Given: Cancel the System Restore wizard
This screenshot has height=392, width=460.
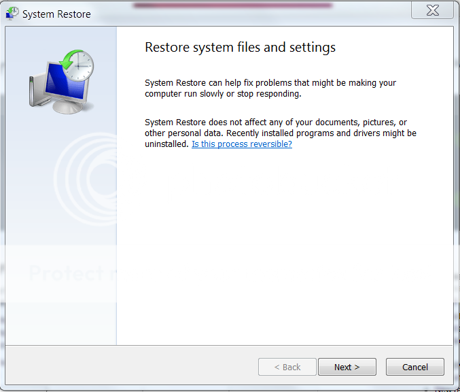Looking at the screenshot, I should (415, 367).
